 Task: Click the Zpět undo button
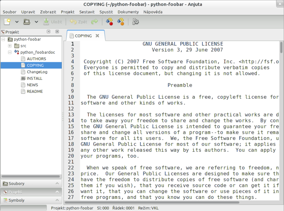pos(79,22)
